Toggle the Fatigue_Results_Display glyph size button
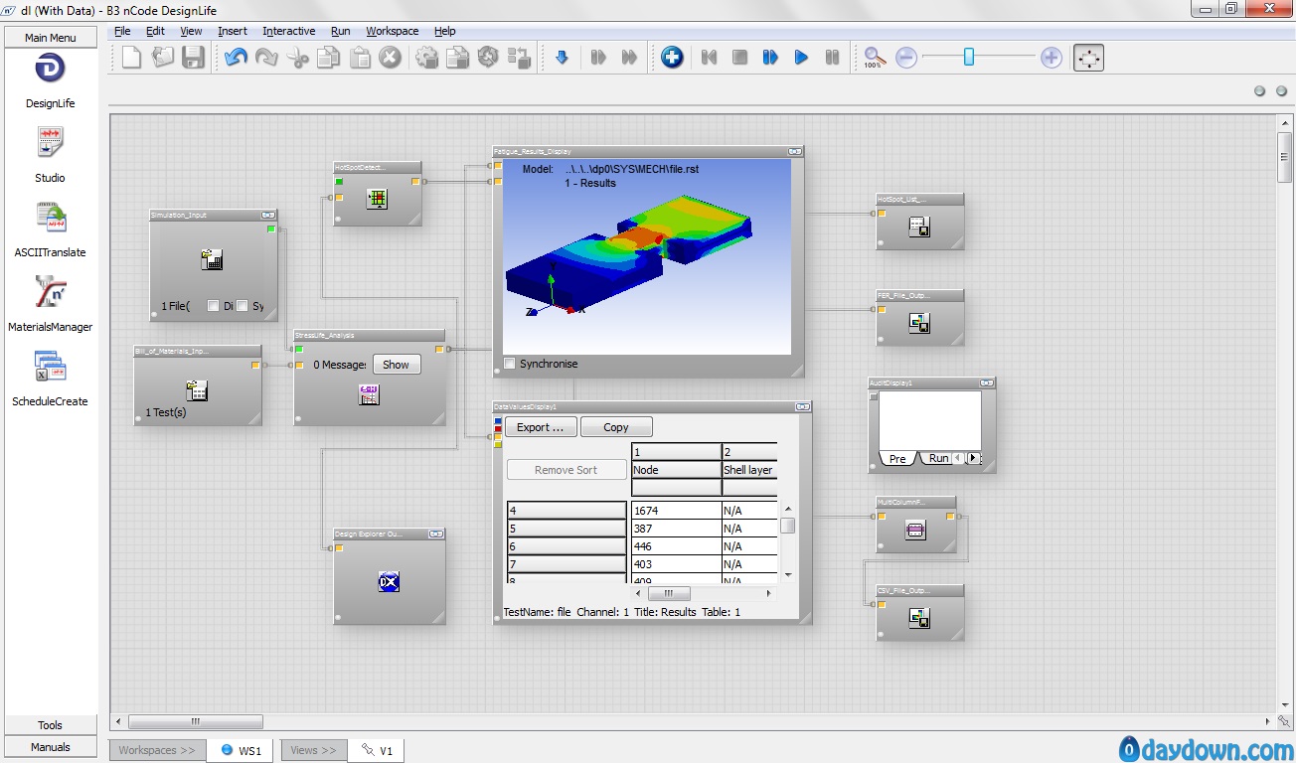The width and height of the screenshot is (1296, 763). click(795, 151)
